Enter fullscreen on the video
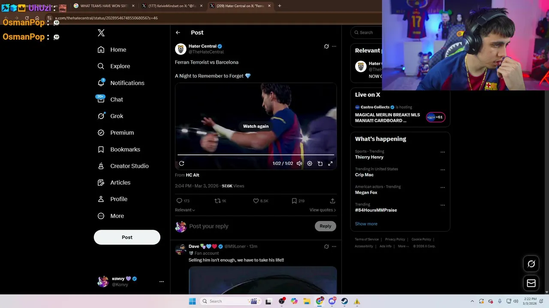This screenshot has width=549, height=308. [330, 163]
